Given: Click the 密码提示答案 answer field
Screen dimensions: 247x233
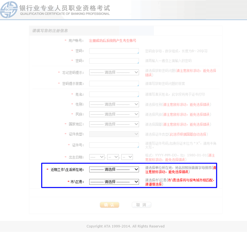Looking at the screenshot, I should [114, 83].
